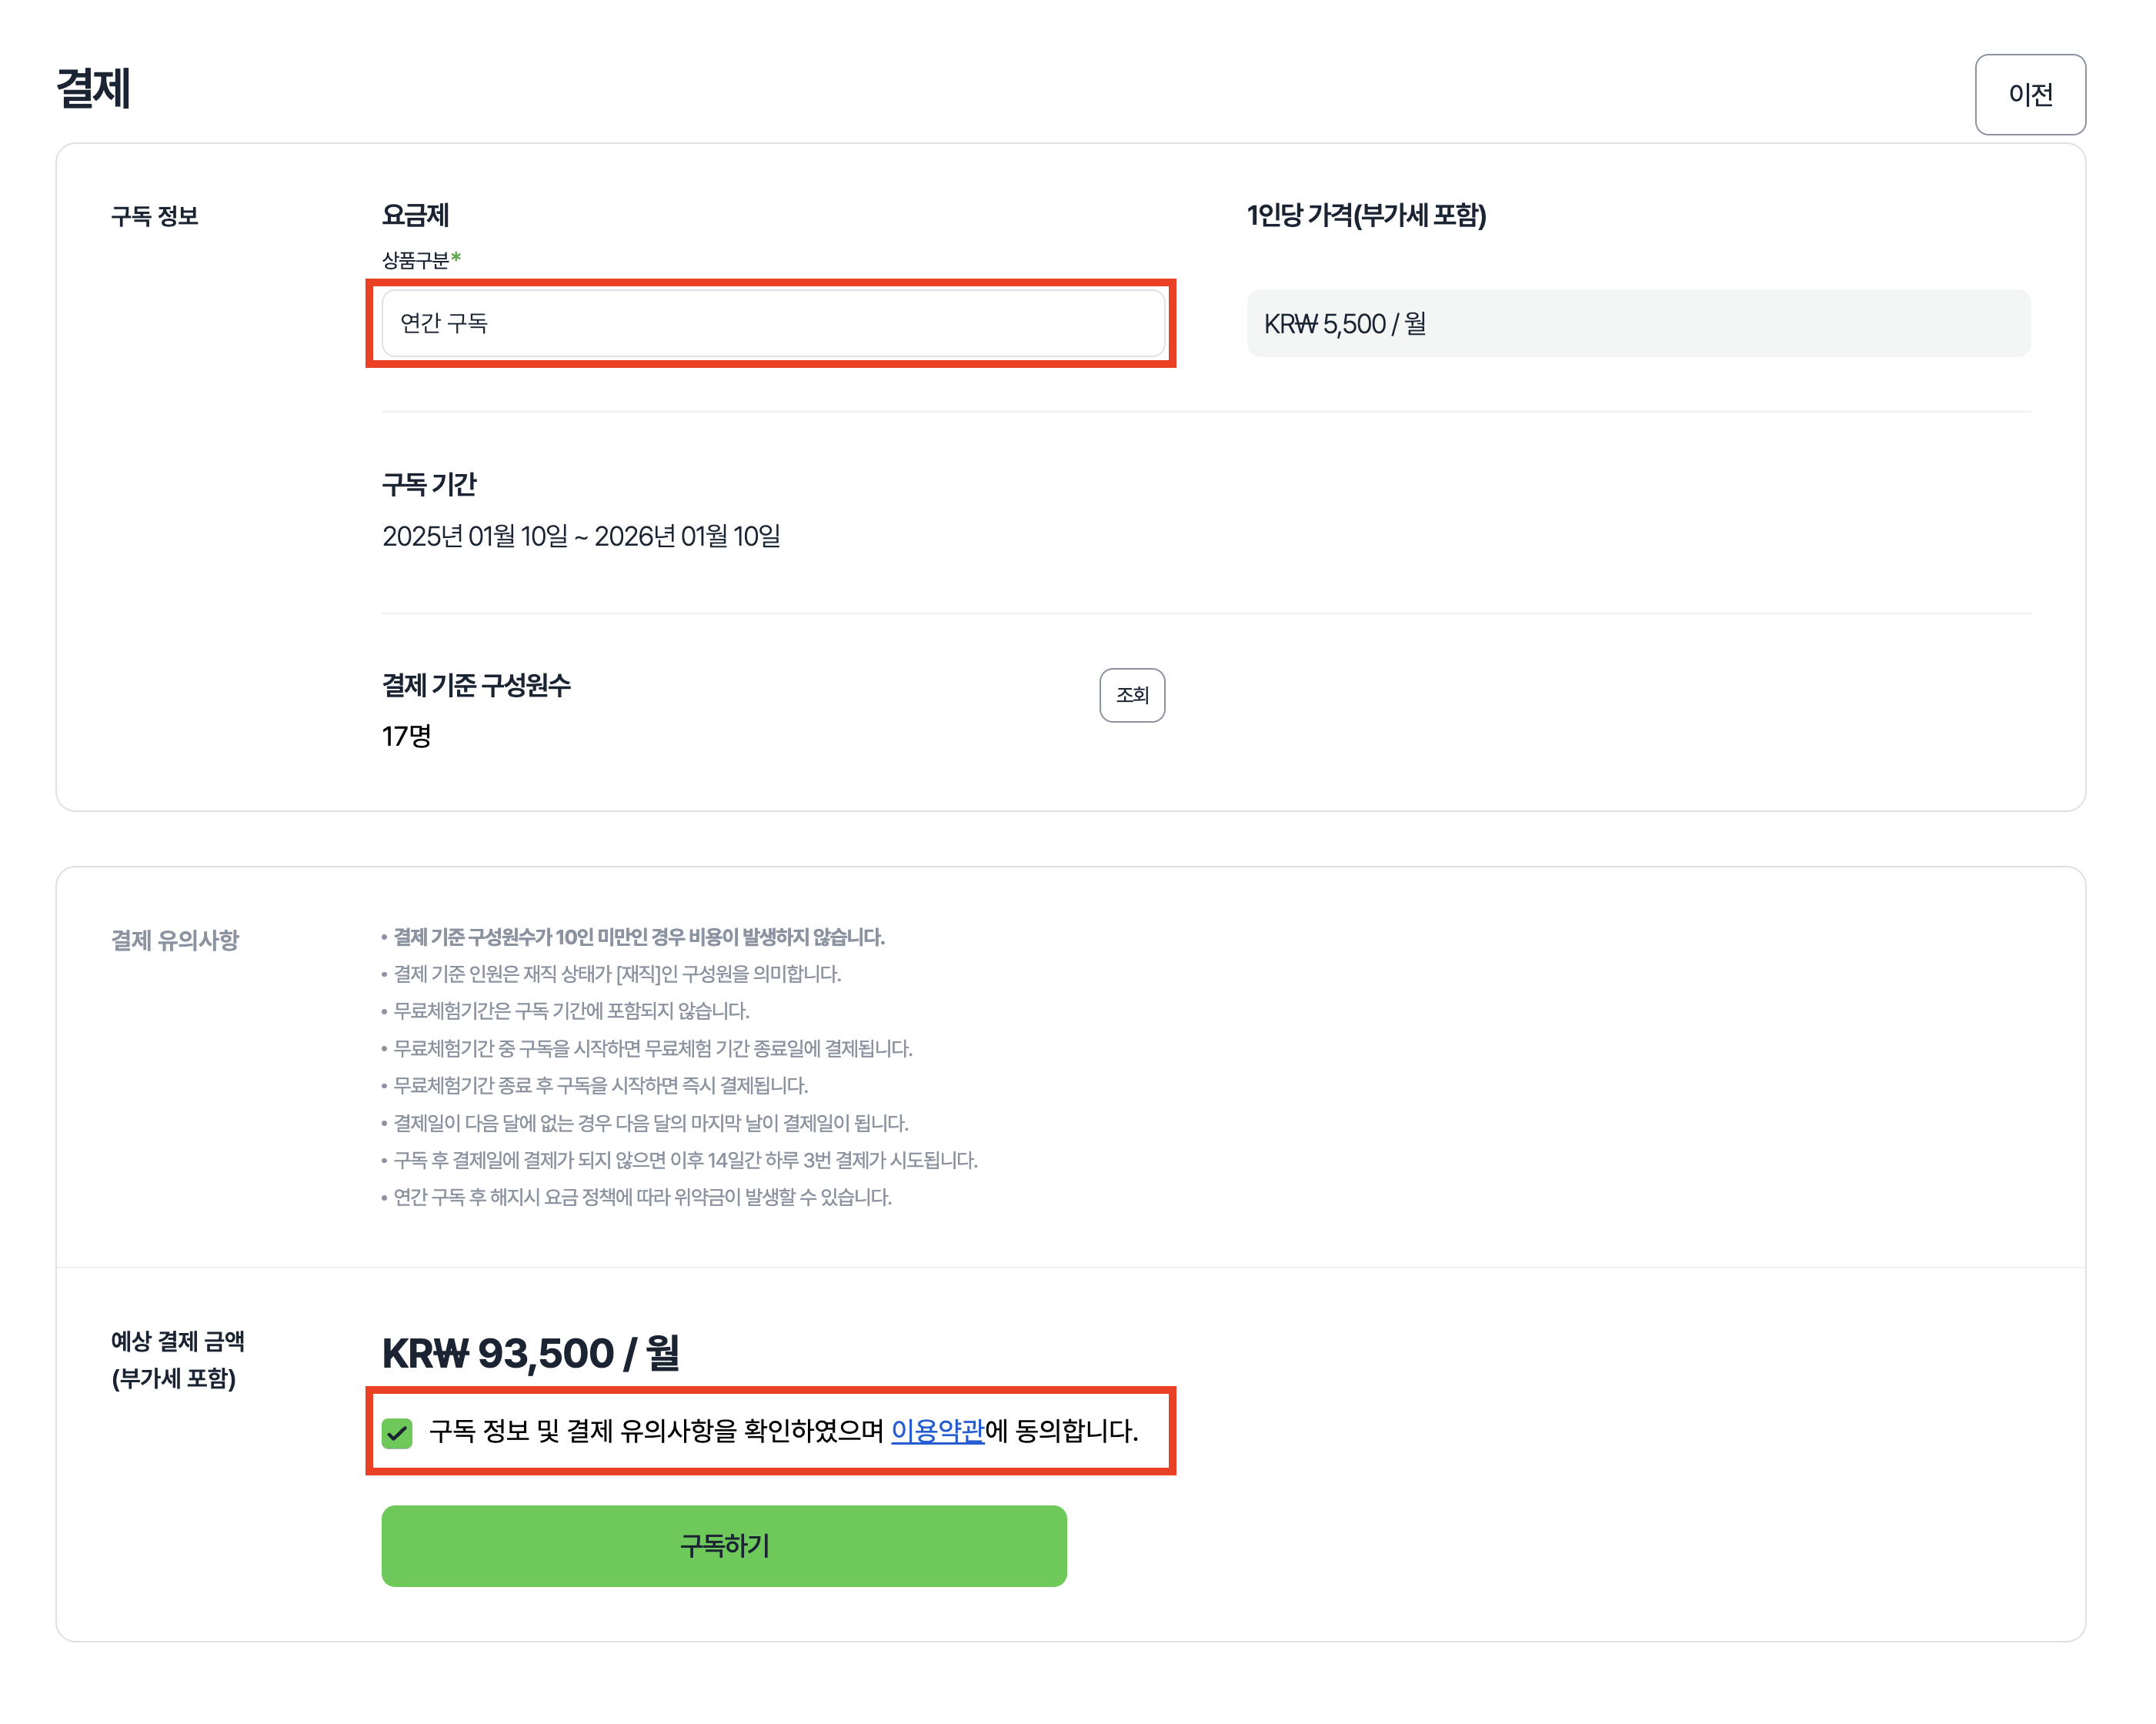Click the 17명 member count value
This screenshot has height=1724, width=2156.
point(406,737)
